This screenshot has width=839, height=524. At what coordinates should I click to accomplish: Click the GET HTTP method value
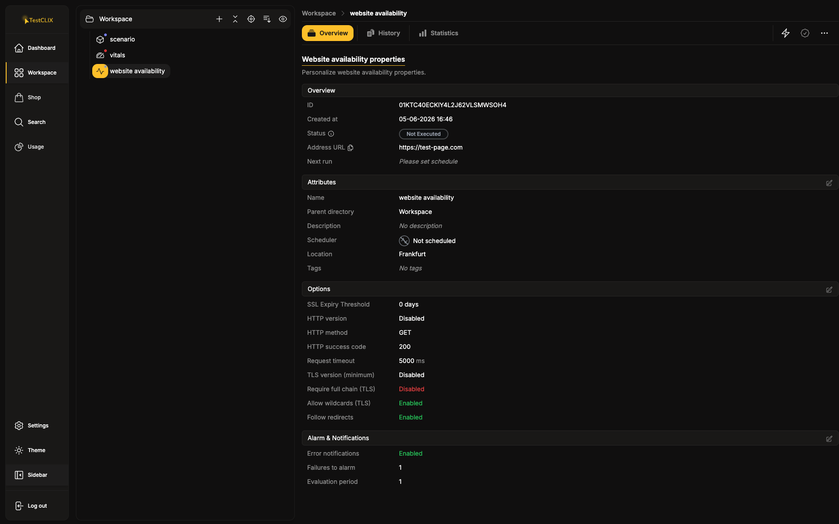point(405,333)
